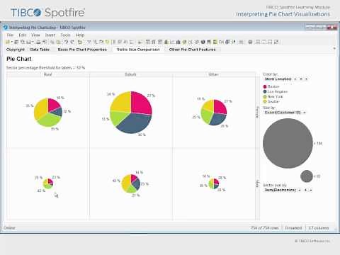Click the Suburb trellis column header
The image size is (340, 255).
[x=130, y=74]
